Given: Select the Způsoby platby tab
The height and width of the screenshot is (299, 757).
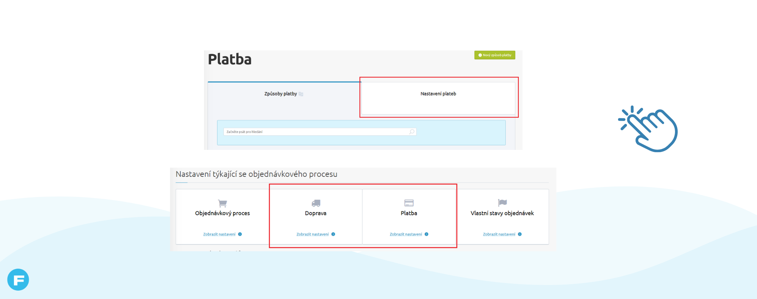Looking at the screenshot, I should tap(280, 94).
